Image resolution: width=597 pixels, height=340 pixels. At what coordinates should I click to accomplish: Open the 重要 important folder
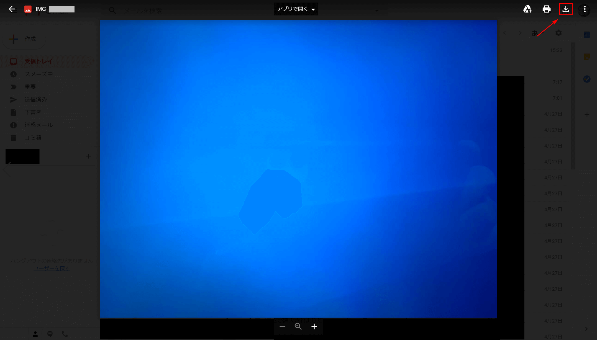click(x=30, y=87)
